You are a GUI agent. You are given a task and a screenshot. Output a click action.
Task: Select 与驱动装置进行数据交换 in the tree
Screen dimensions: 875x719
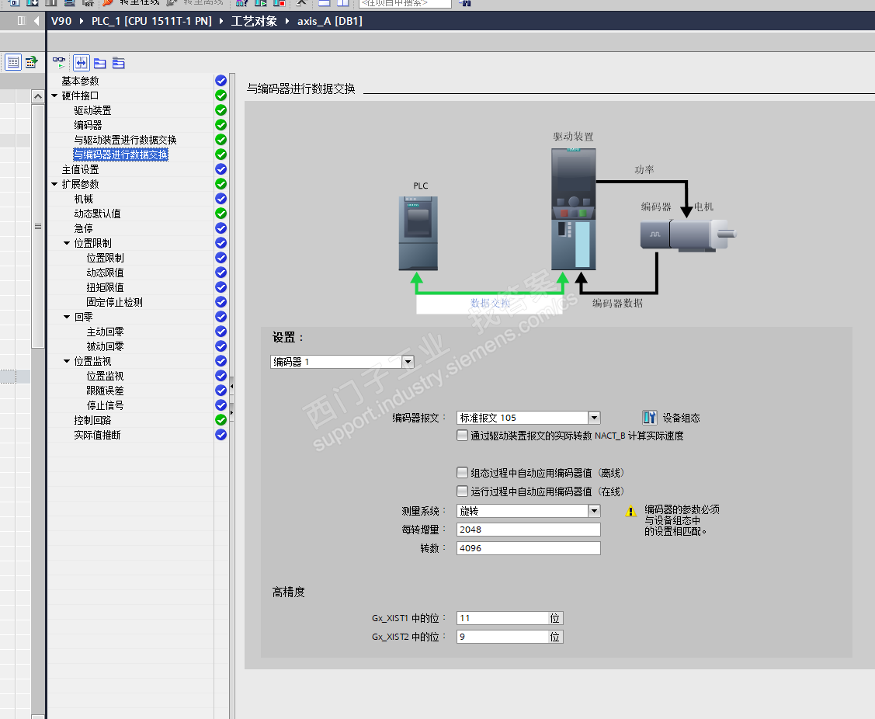point(125,140)
